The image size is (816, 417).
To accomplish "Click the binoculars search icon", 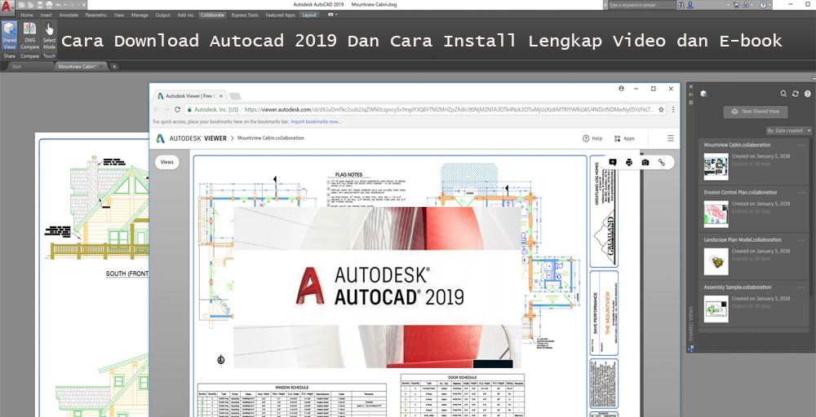I will [x=681, y=5].
